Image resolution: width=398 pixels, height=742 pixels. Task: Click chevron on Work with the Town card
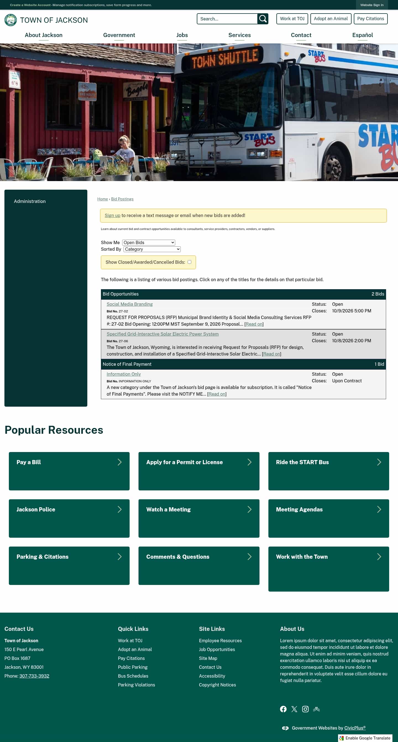pos(379,556)
